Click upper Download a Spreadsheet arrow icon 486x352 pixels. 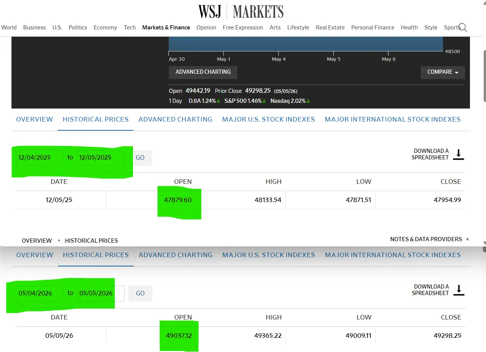click(x=458, y=154)
